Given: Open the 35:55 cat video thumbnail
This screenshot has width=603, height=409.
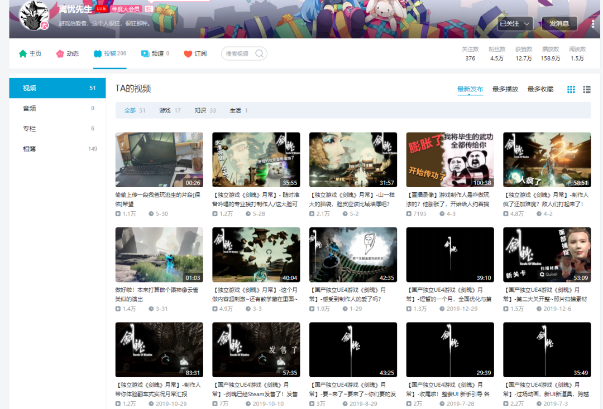Looking at the screenshot, I should [256, 159].
